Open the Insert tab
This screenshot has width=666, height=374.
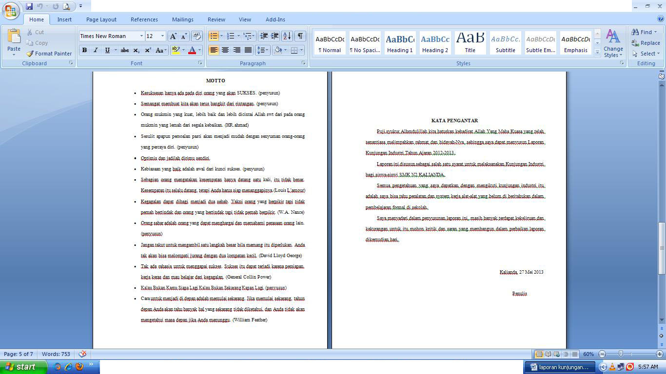(64, 19)
